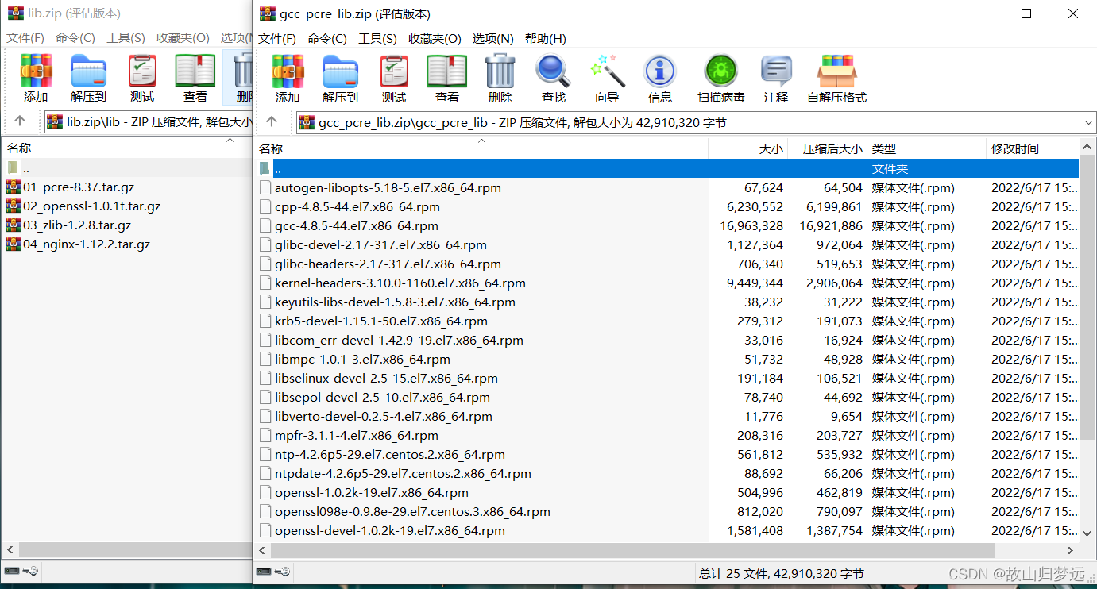Select kernel-headers-3.10.0-1160.el7.x86_64.rpm file

pyautogui.click(x=400, y=283)
